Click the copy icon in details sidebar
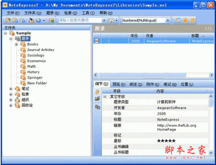Viewport: 216px width, 165px height. point(98,107)
